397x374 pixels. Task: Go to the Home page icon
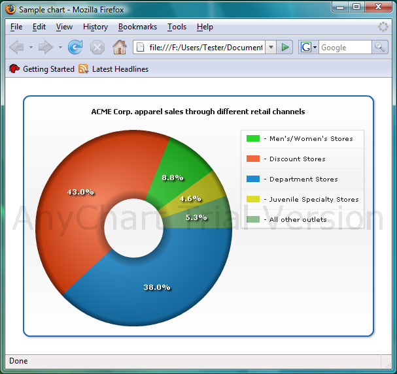click(119, 47)
